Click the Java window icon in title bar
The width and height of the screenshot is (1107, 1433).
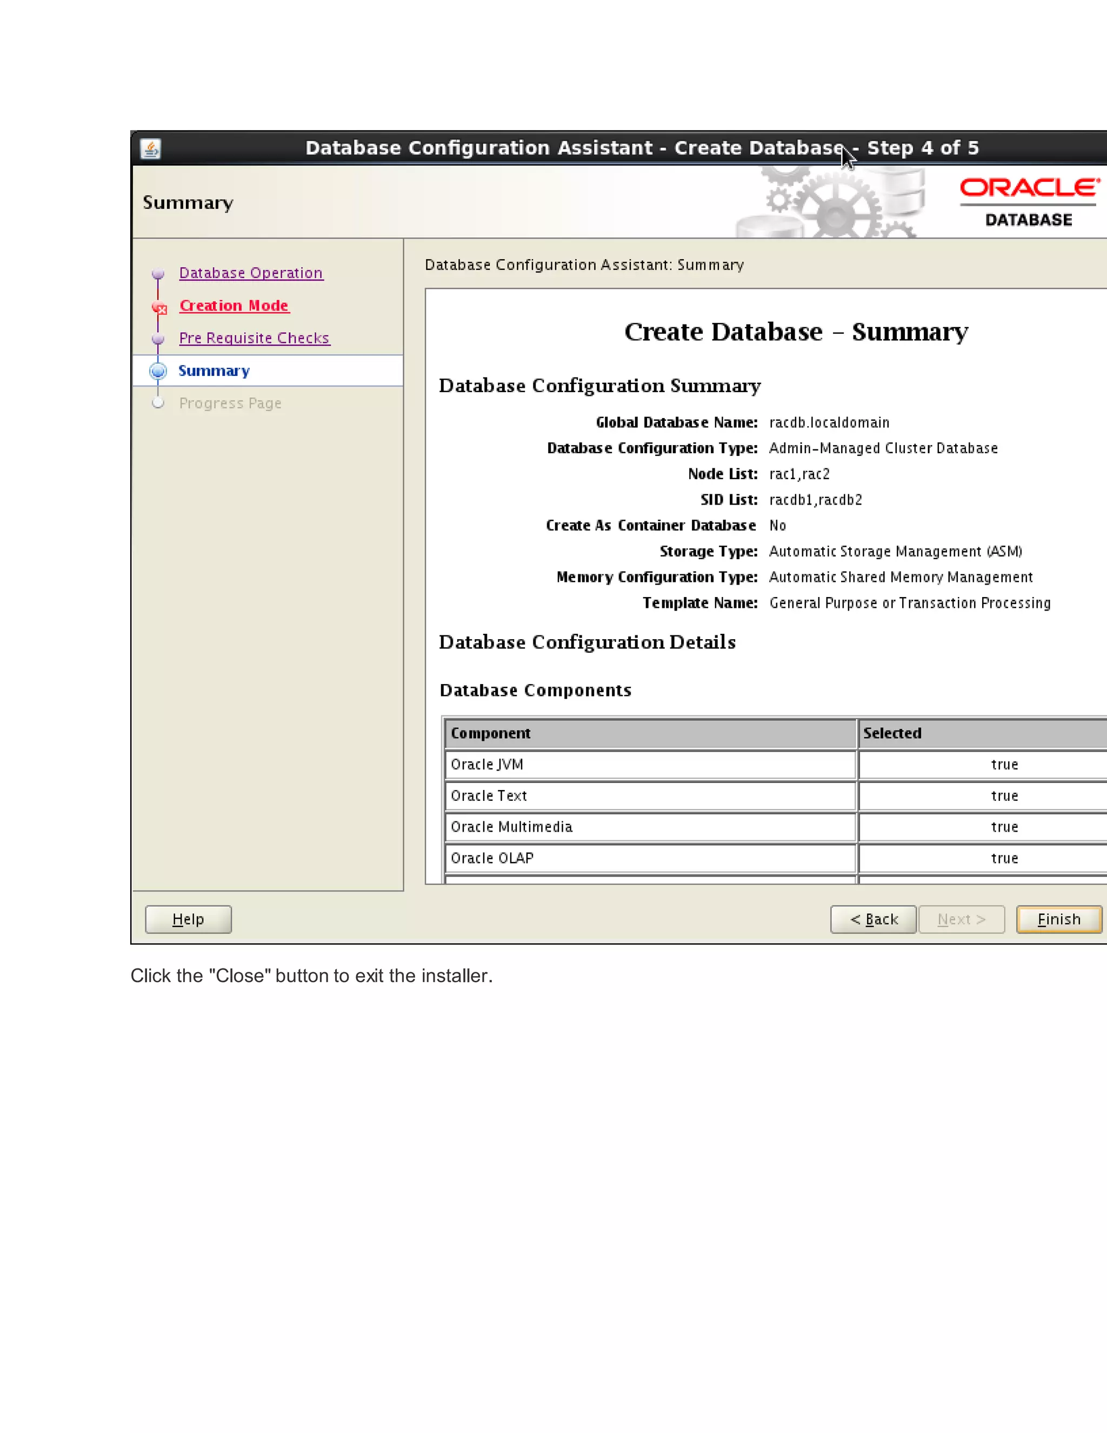(151, 148)
